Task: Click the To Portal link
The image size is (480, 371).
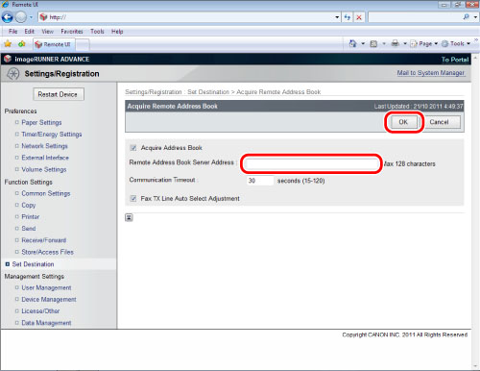Action: click(x=455, y=60)
